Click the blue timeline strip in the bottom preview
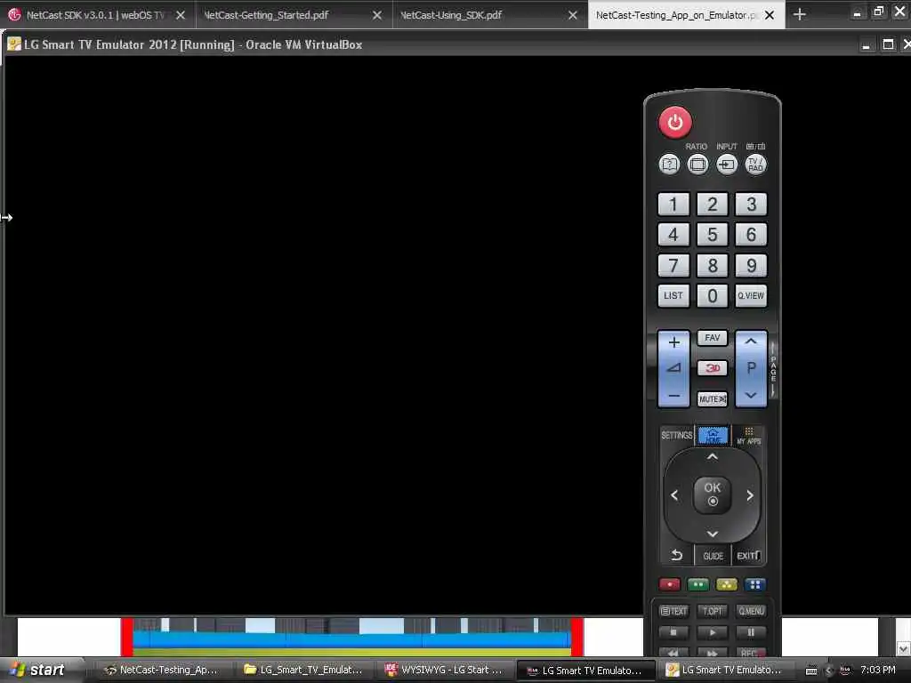This screenshot has width=911, height=683. pos(351,639)
